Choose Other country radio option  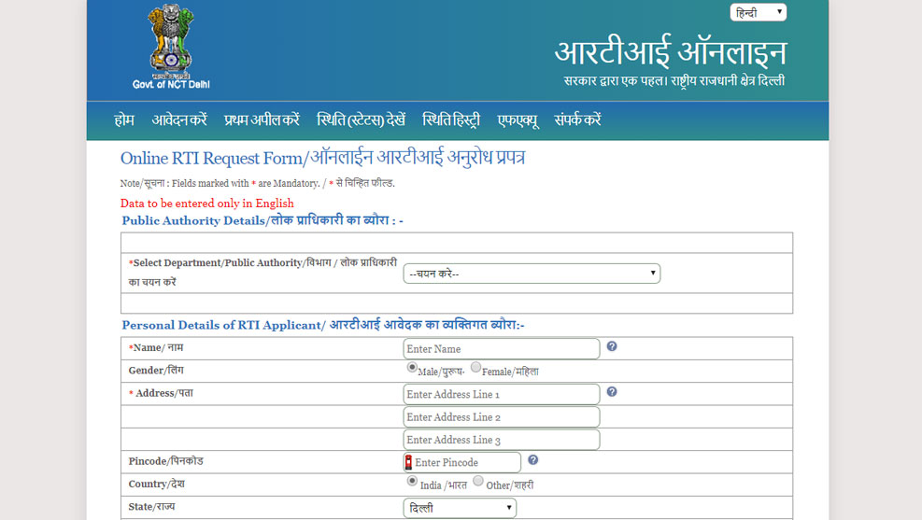click(x=478, y=482)
